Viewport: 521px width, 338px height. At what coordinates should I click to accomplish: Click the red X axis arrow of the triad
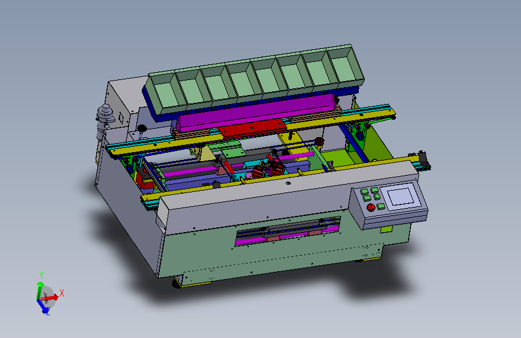click(50, 298)
